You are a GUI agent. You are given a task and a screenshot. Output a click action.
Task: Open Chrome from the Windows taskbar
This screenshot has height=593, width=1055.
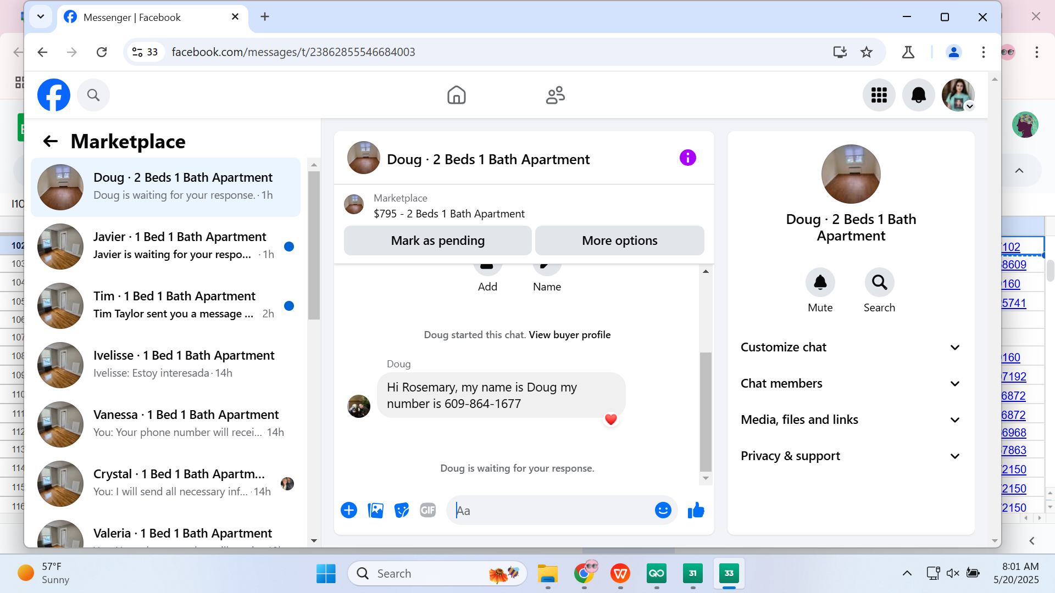(x=584, y=574)
